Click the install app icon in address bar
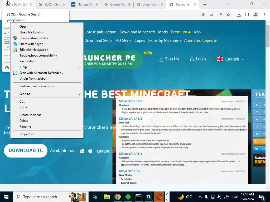 (x=211, y=15)
